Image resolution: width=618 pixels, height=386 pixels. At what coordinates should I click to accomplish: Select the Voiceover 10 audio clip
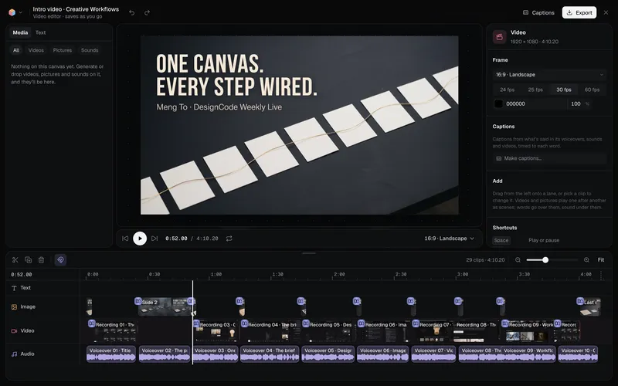(578, 354)
